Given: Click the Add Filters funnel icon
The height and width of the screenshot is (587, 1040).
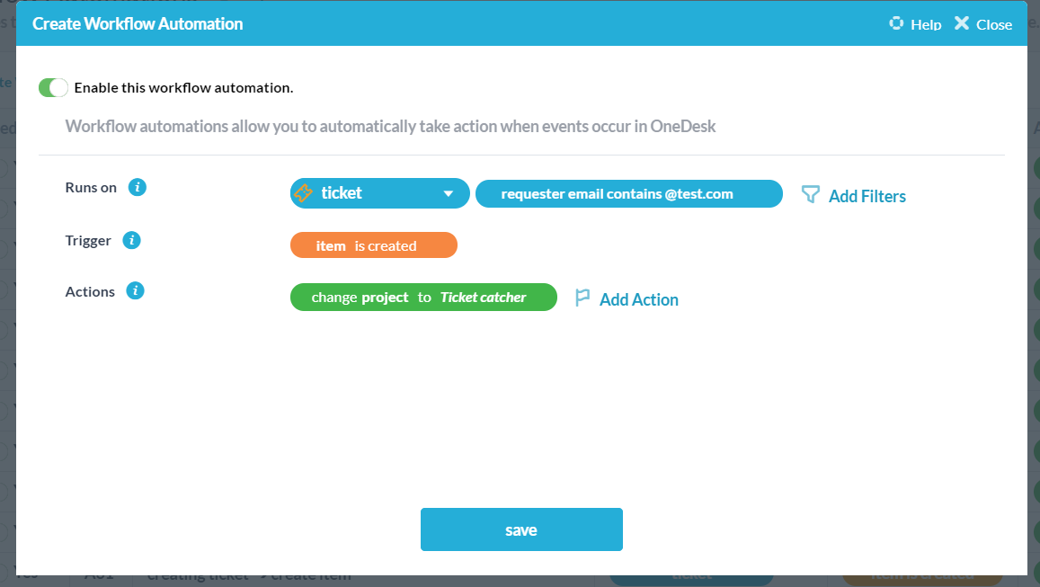Looking at the screenshot, I should coord(811,195).
